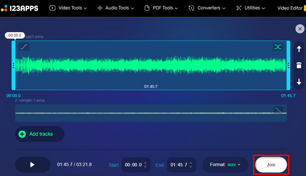Viewport: 306px width, 176px height.
Task: Open the Video Tools menu
Action: (x=68, y=8)
